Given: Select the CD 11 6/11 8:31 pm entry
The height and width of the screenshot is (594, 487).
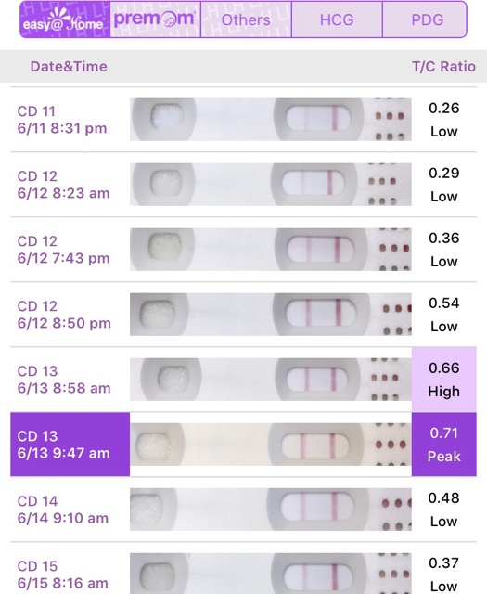Looking at the screenshot, I should [x=62, y=120].
